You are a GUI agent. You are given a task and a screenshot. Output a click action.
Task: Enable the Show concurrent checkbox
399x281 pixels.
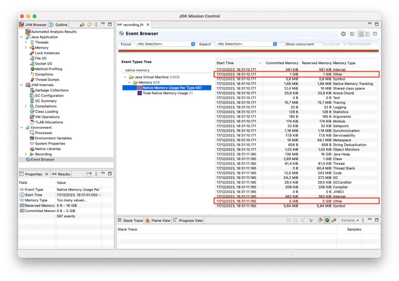[283, 44]
